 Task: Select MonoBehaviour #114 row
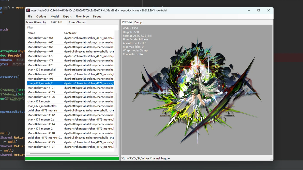coord(70,124)
